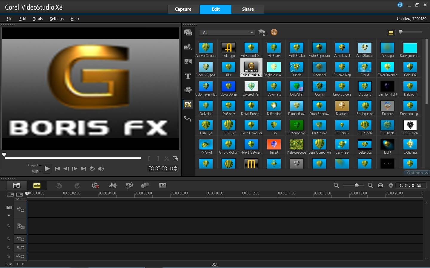Click the preview scrubber bar

pyautogui.click(x=73, y=158)
